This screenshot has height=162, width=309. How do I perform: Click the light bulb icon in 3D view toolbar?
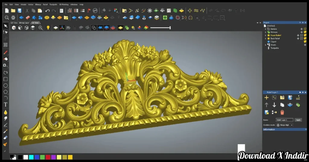[48, 28]
